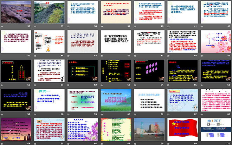Select slide 52 with the green-bordered list

pyautogui.click(x=83, y=71)
